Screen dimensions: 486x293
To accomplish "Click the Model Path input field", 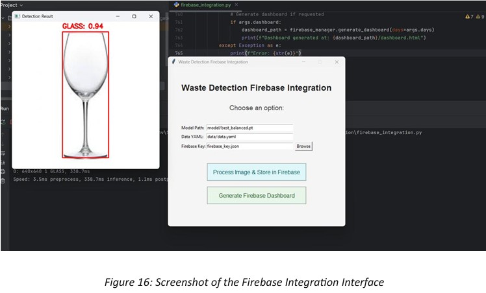I will [x=249, y=128].
